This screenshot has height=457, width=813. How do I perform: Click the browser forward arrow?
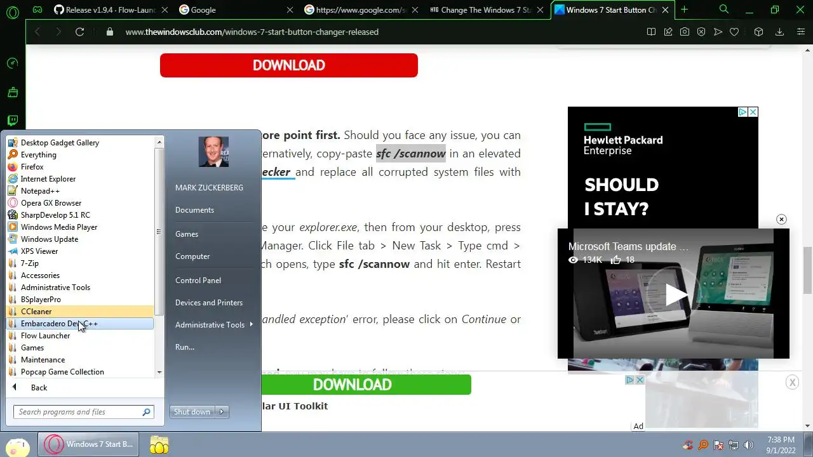[58, 32]
